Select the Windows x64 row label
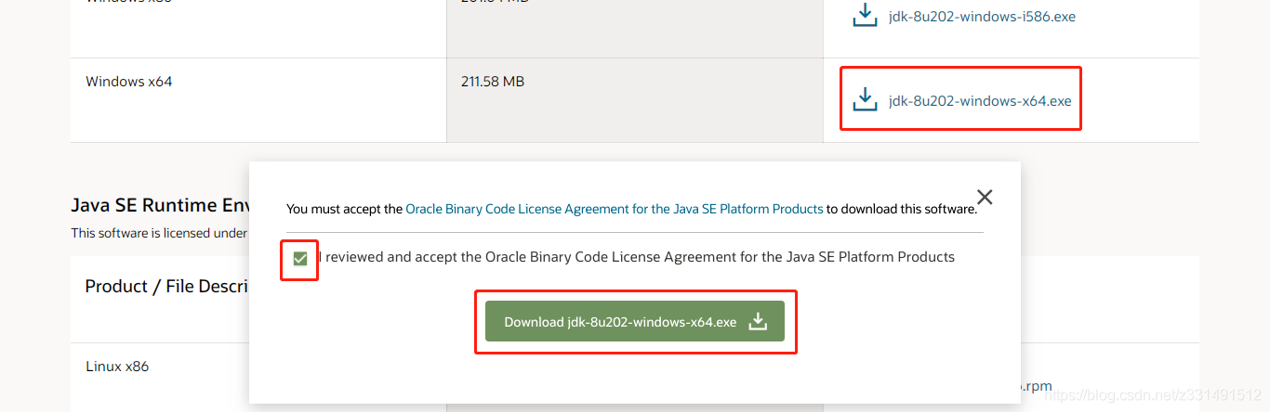 [129, 82]
